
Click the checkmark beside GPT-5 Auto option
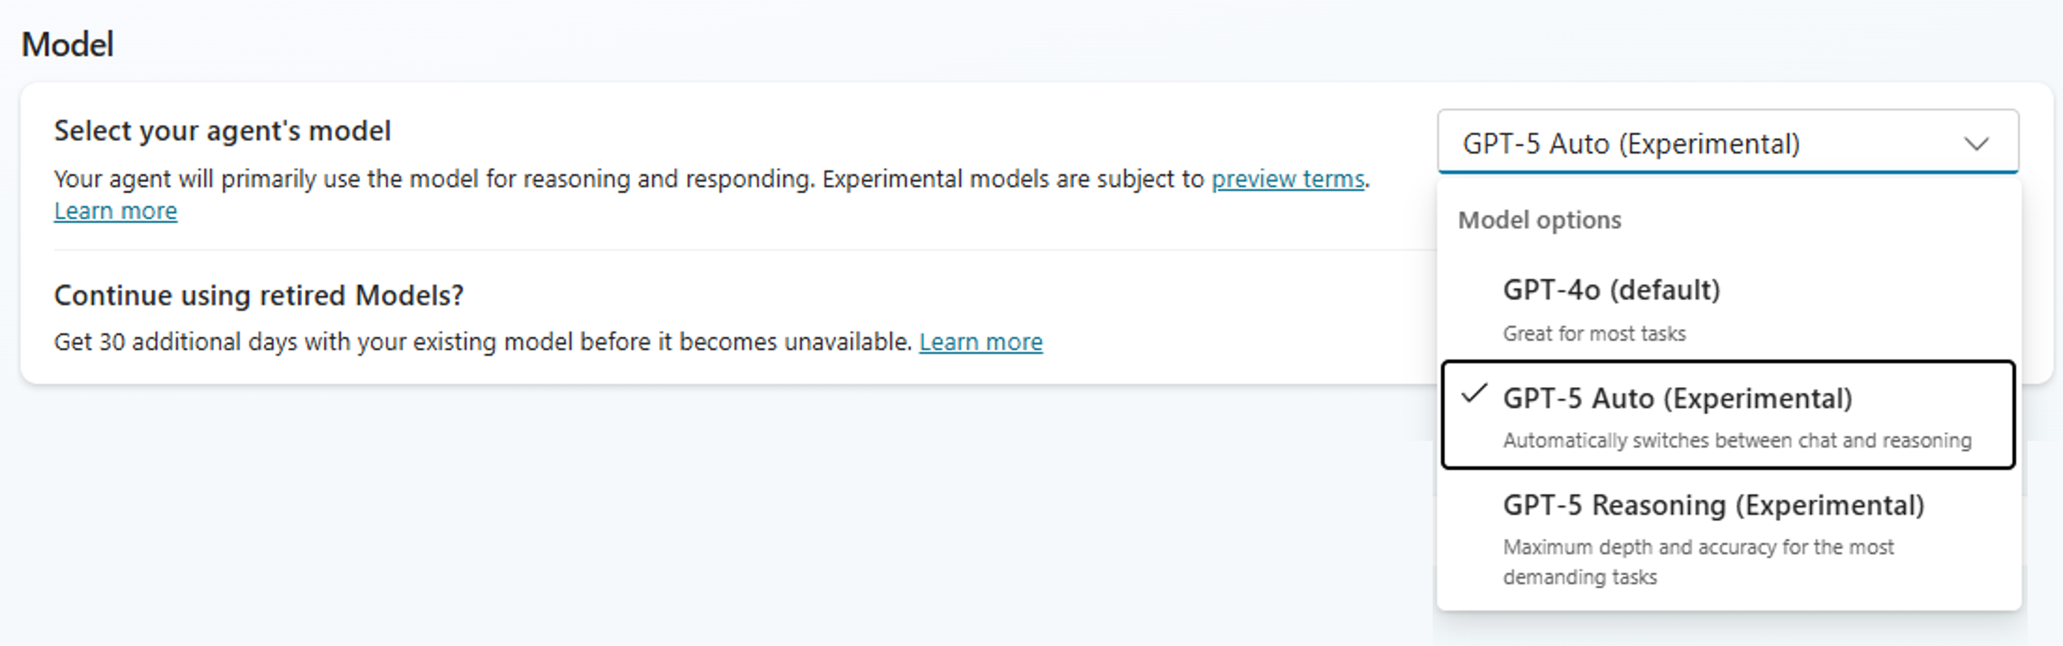coord(1473,394)
